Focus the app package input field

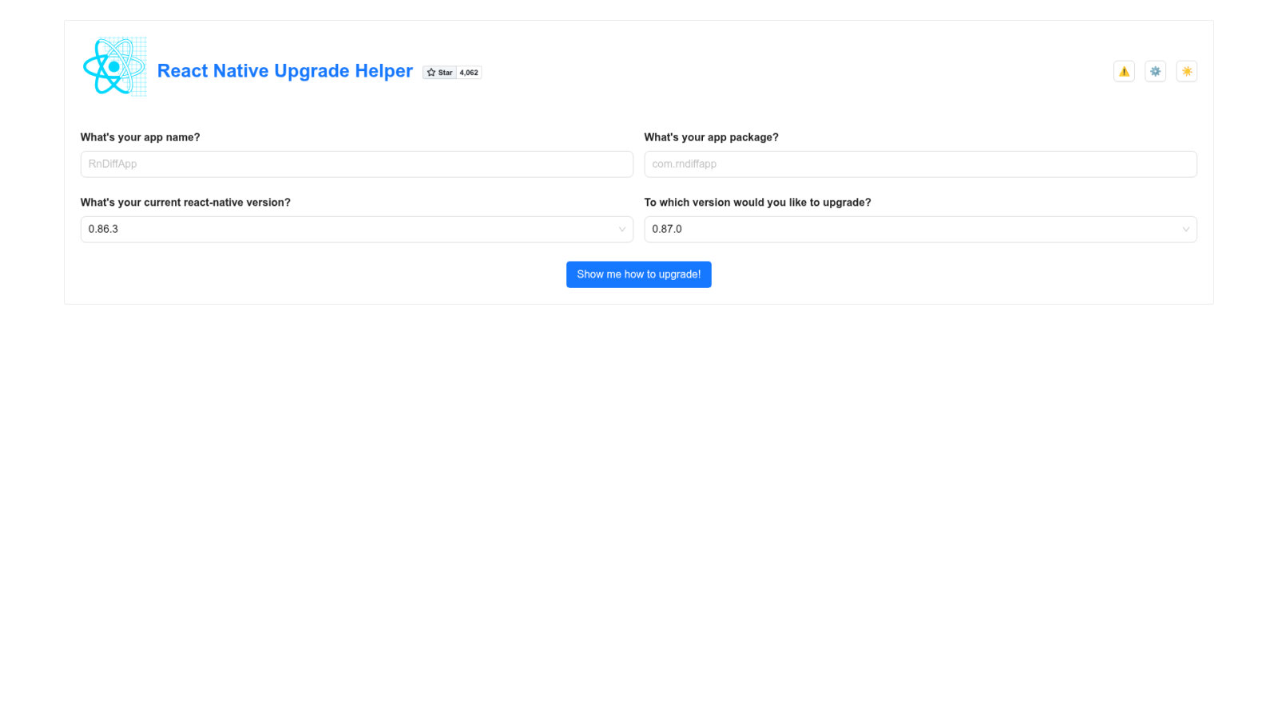[x=920, y=164]
